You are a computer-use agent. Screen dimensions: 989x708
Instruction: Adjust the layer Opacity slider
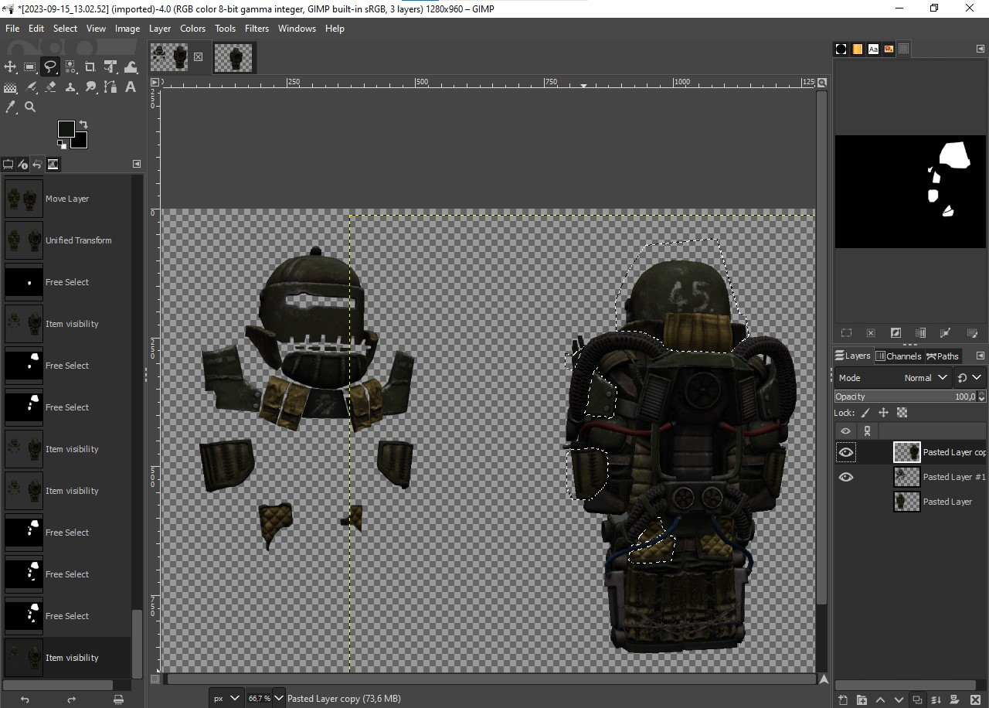coord(906,397)
